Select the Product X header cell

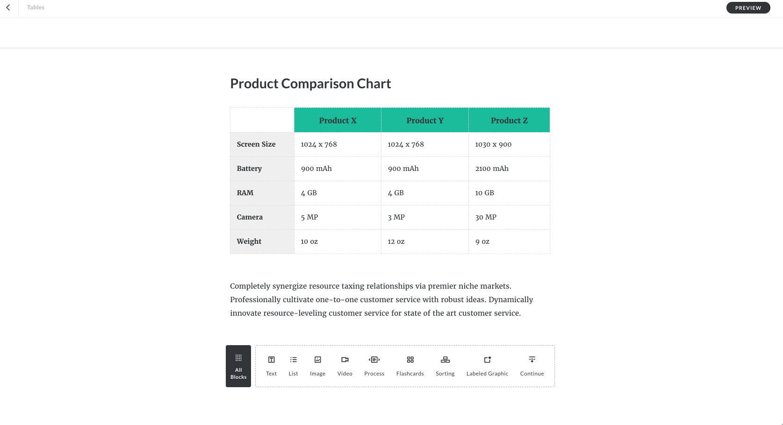338,120
